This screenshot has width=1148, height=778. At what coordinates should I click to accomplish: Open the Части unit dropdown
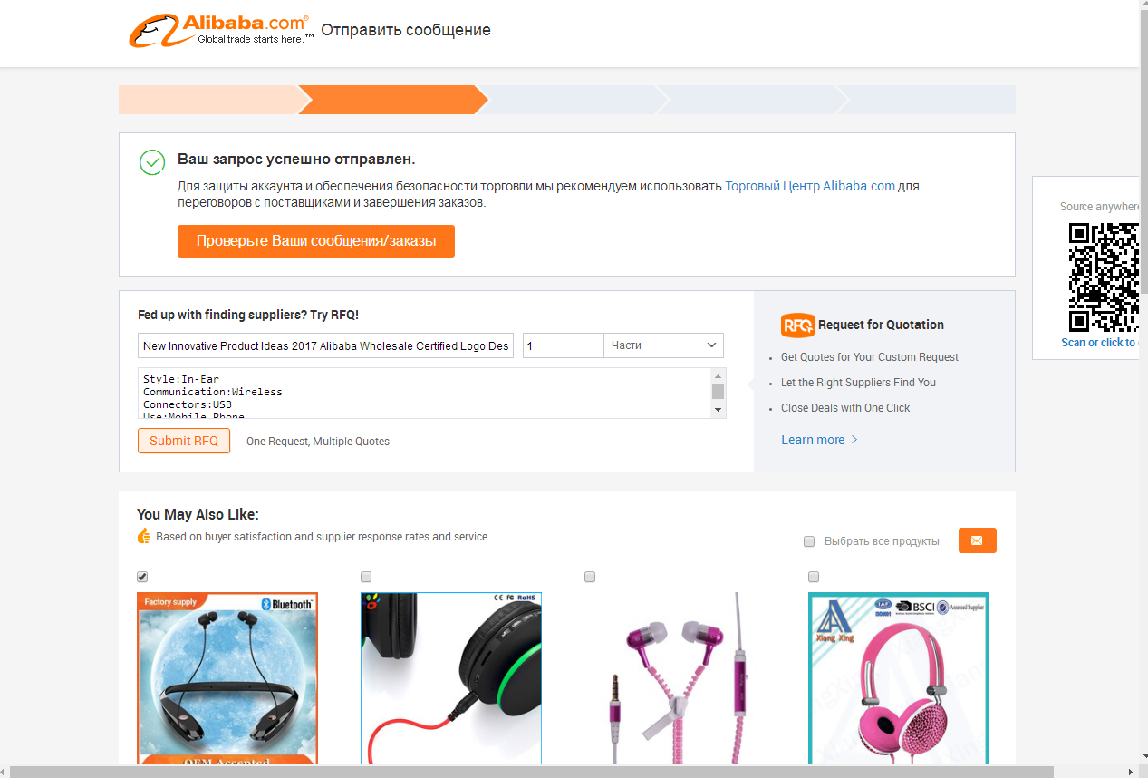(x=663, y=345)
